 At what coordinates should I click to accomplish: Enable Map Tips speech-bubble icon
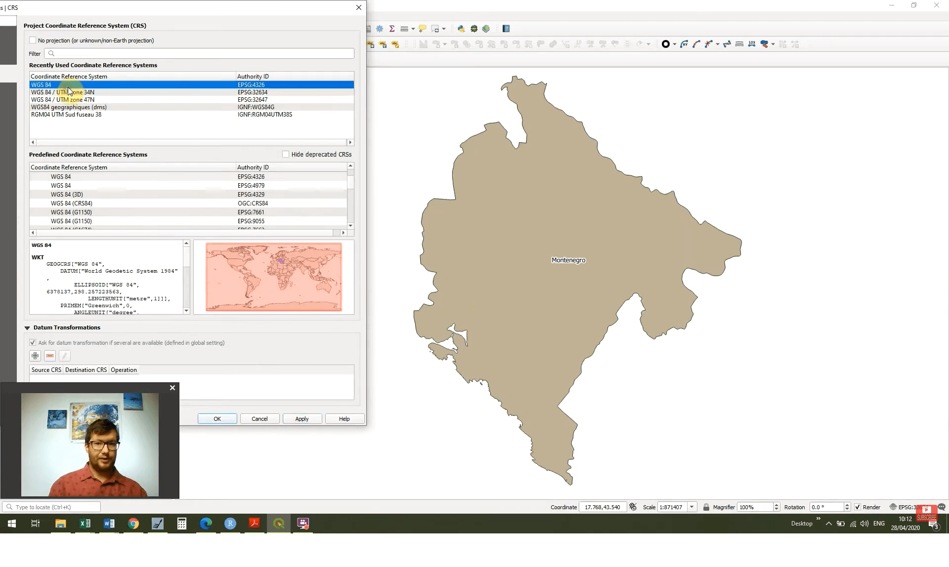[x=423, y=28]
